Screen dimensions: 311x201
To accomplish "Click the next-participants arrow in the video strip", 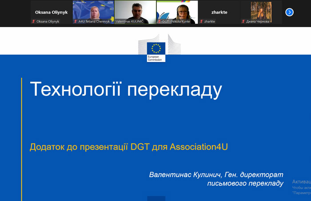I will tap(289, 12).
